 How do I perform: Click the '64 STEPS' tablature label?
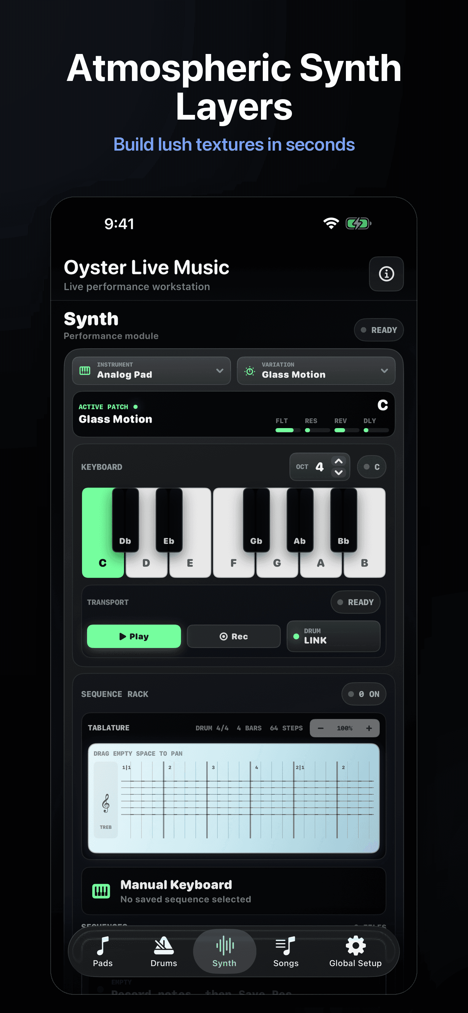point(286,728)
